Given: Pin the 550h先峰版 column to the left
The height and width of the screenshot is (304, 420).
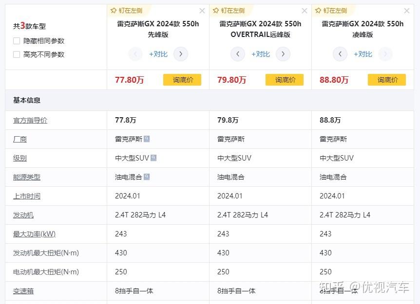Looking at the screenshot, I should click(126, 10).
